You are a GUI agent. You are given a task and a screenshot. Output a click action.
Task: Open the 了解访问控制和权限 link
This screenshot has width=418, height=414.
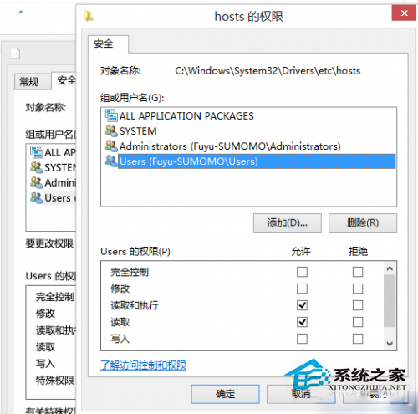pyautogui.click(x=143, y=365)
